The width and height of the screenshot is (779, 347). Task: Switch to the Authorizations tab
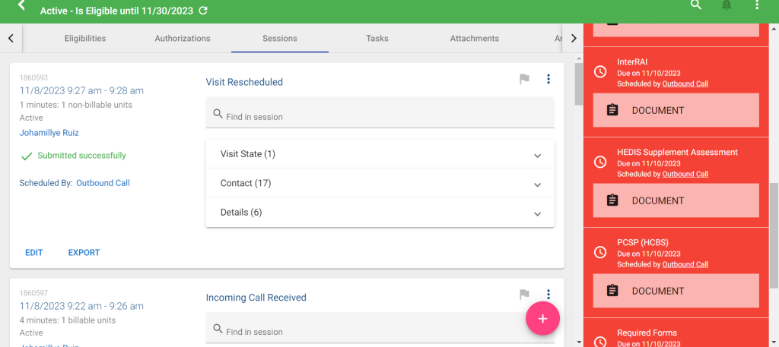183,38
